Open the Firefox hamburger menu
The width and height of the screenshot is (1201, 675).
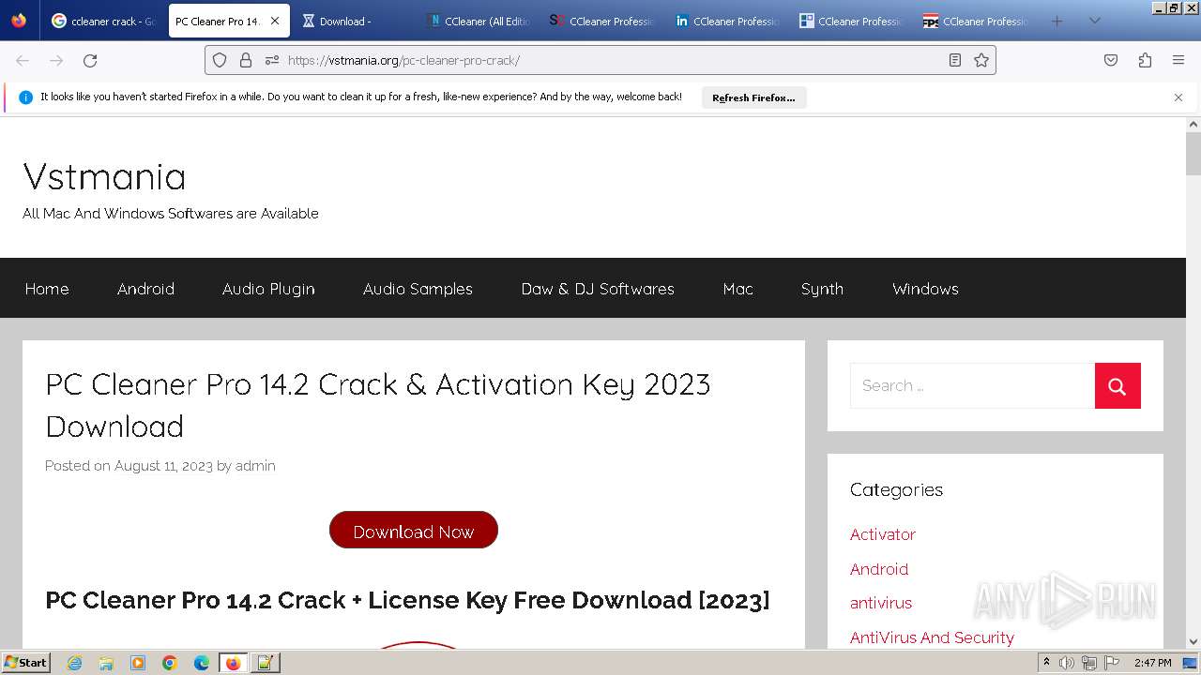[x=1178, y=60]
